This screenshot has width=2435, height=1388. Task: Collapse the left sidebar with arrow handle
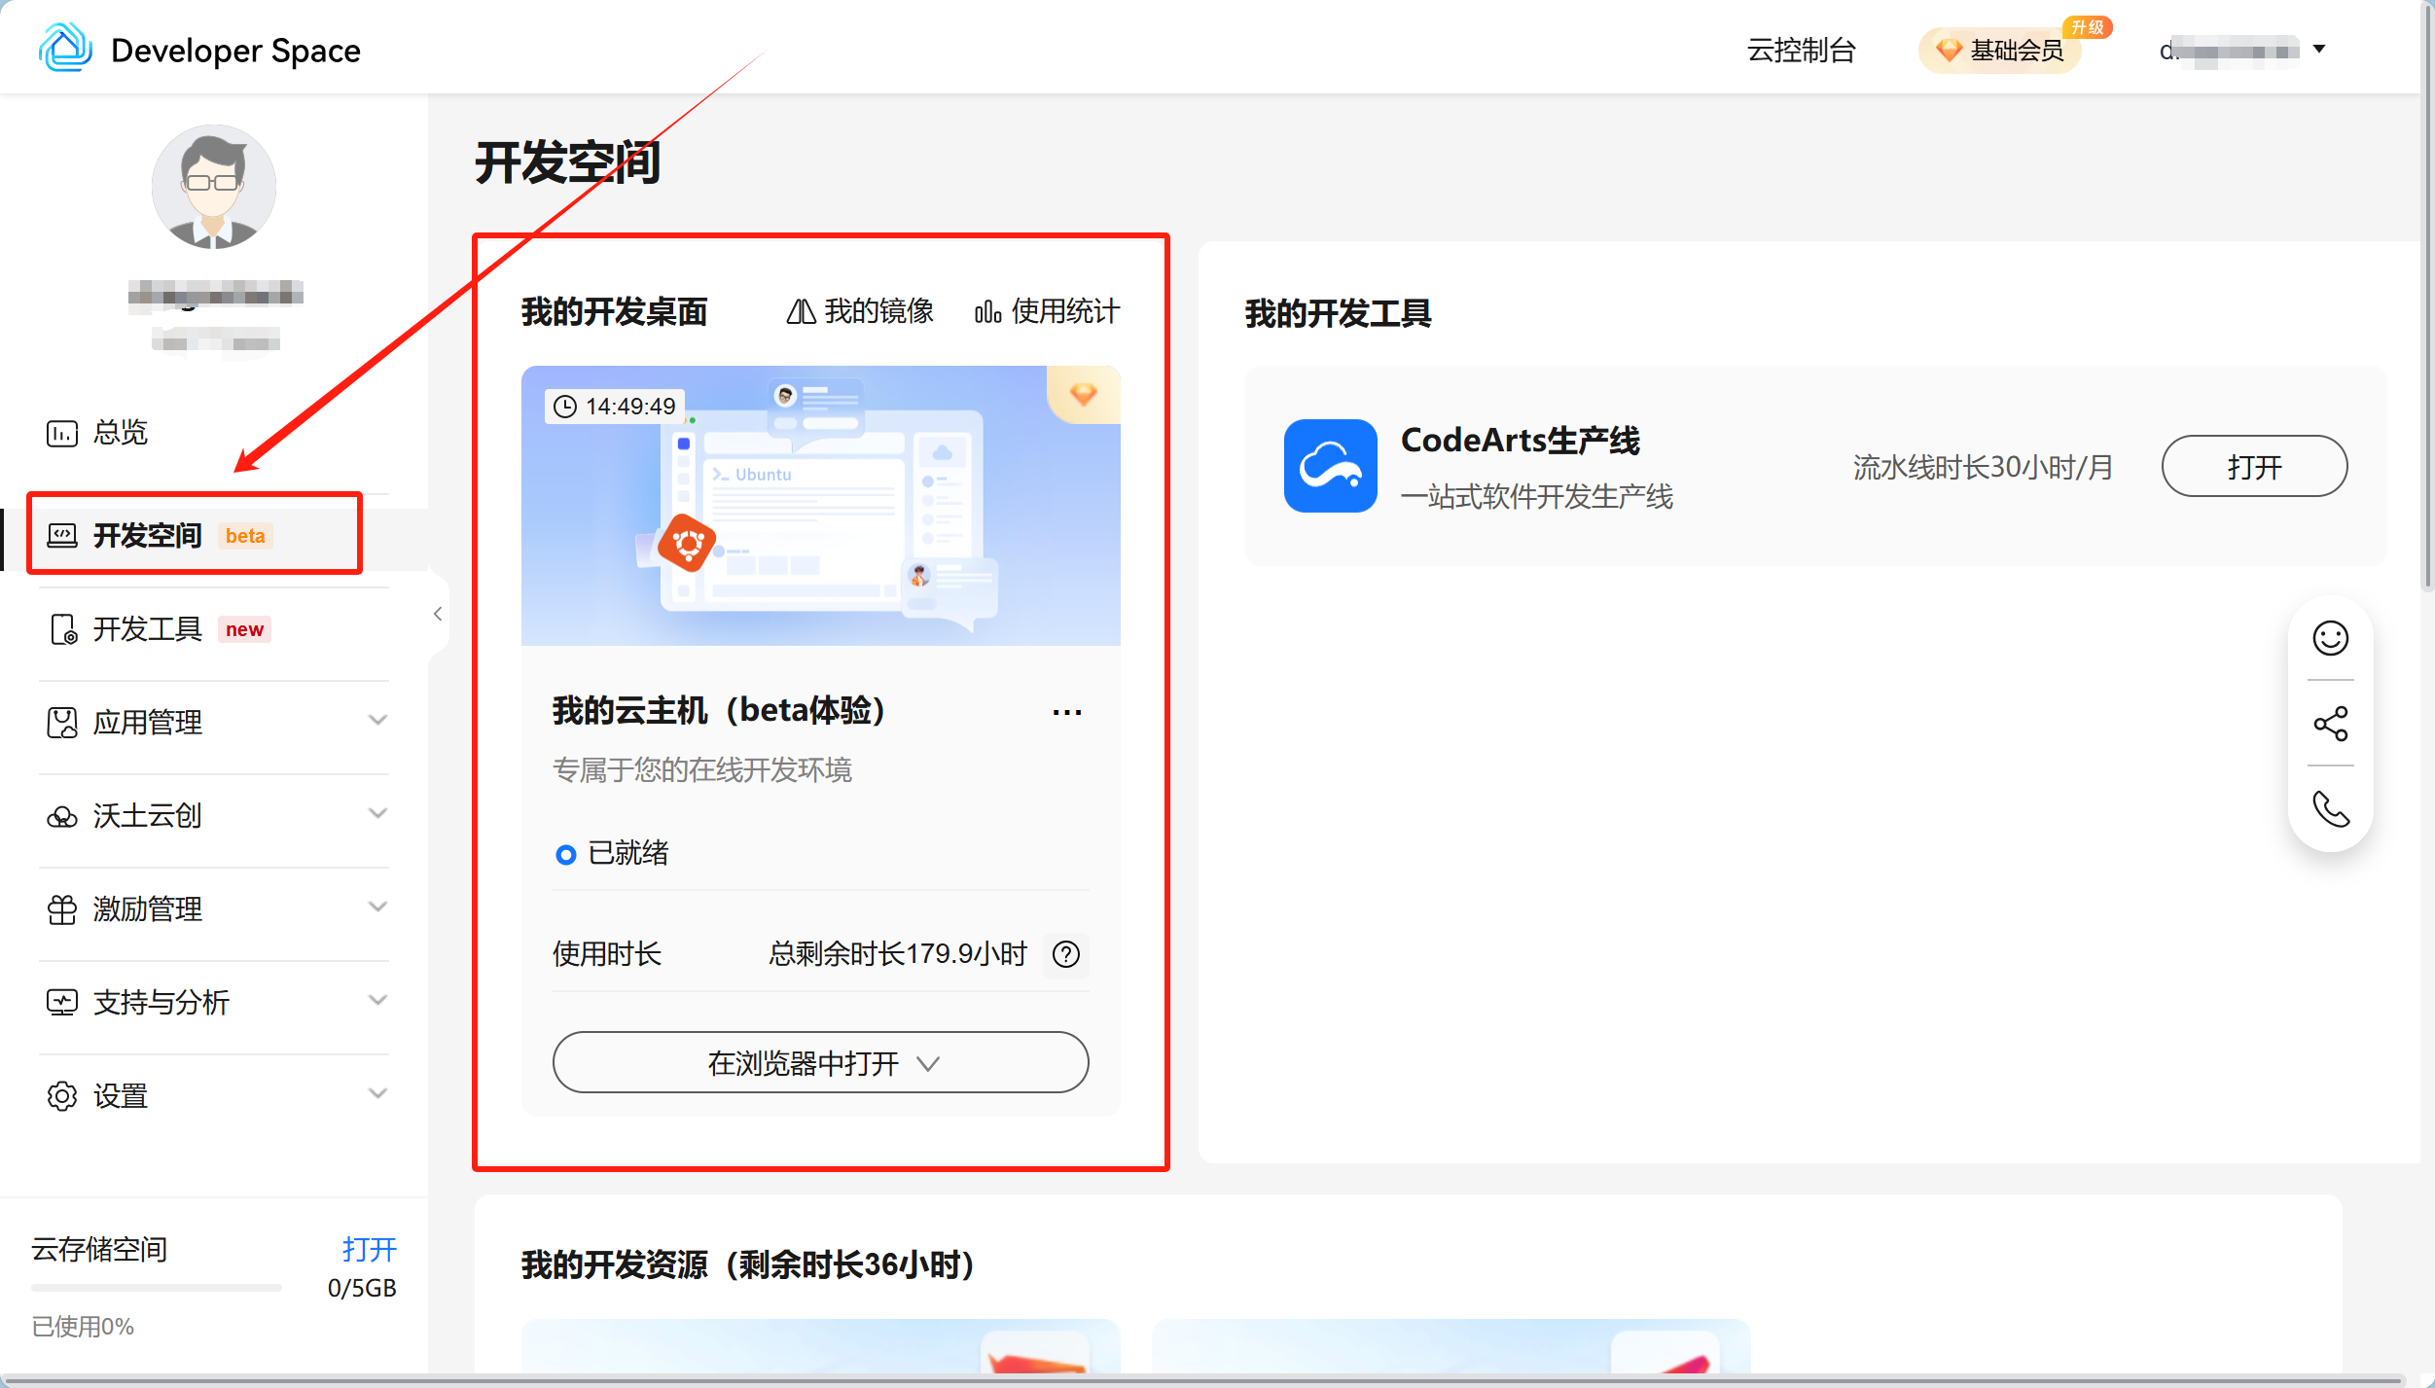(x=438, y=614)
